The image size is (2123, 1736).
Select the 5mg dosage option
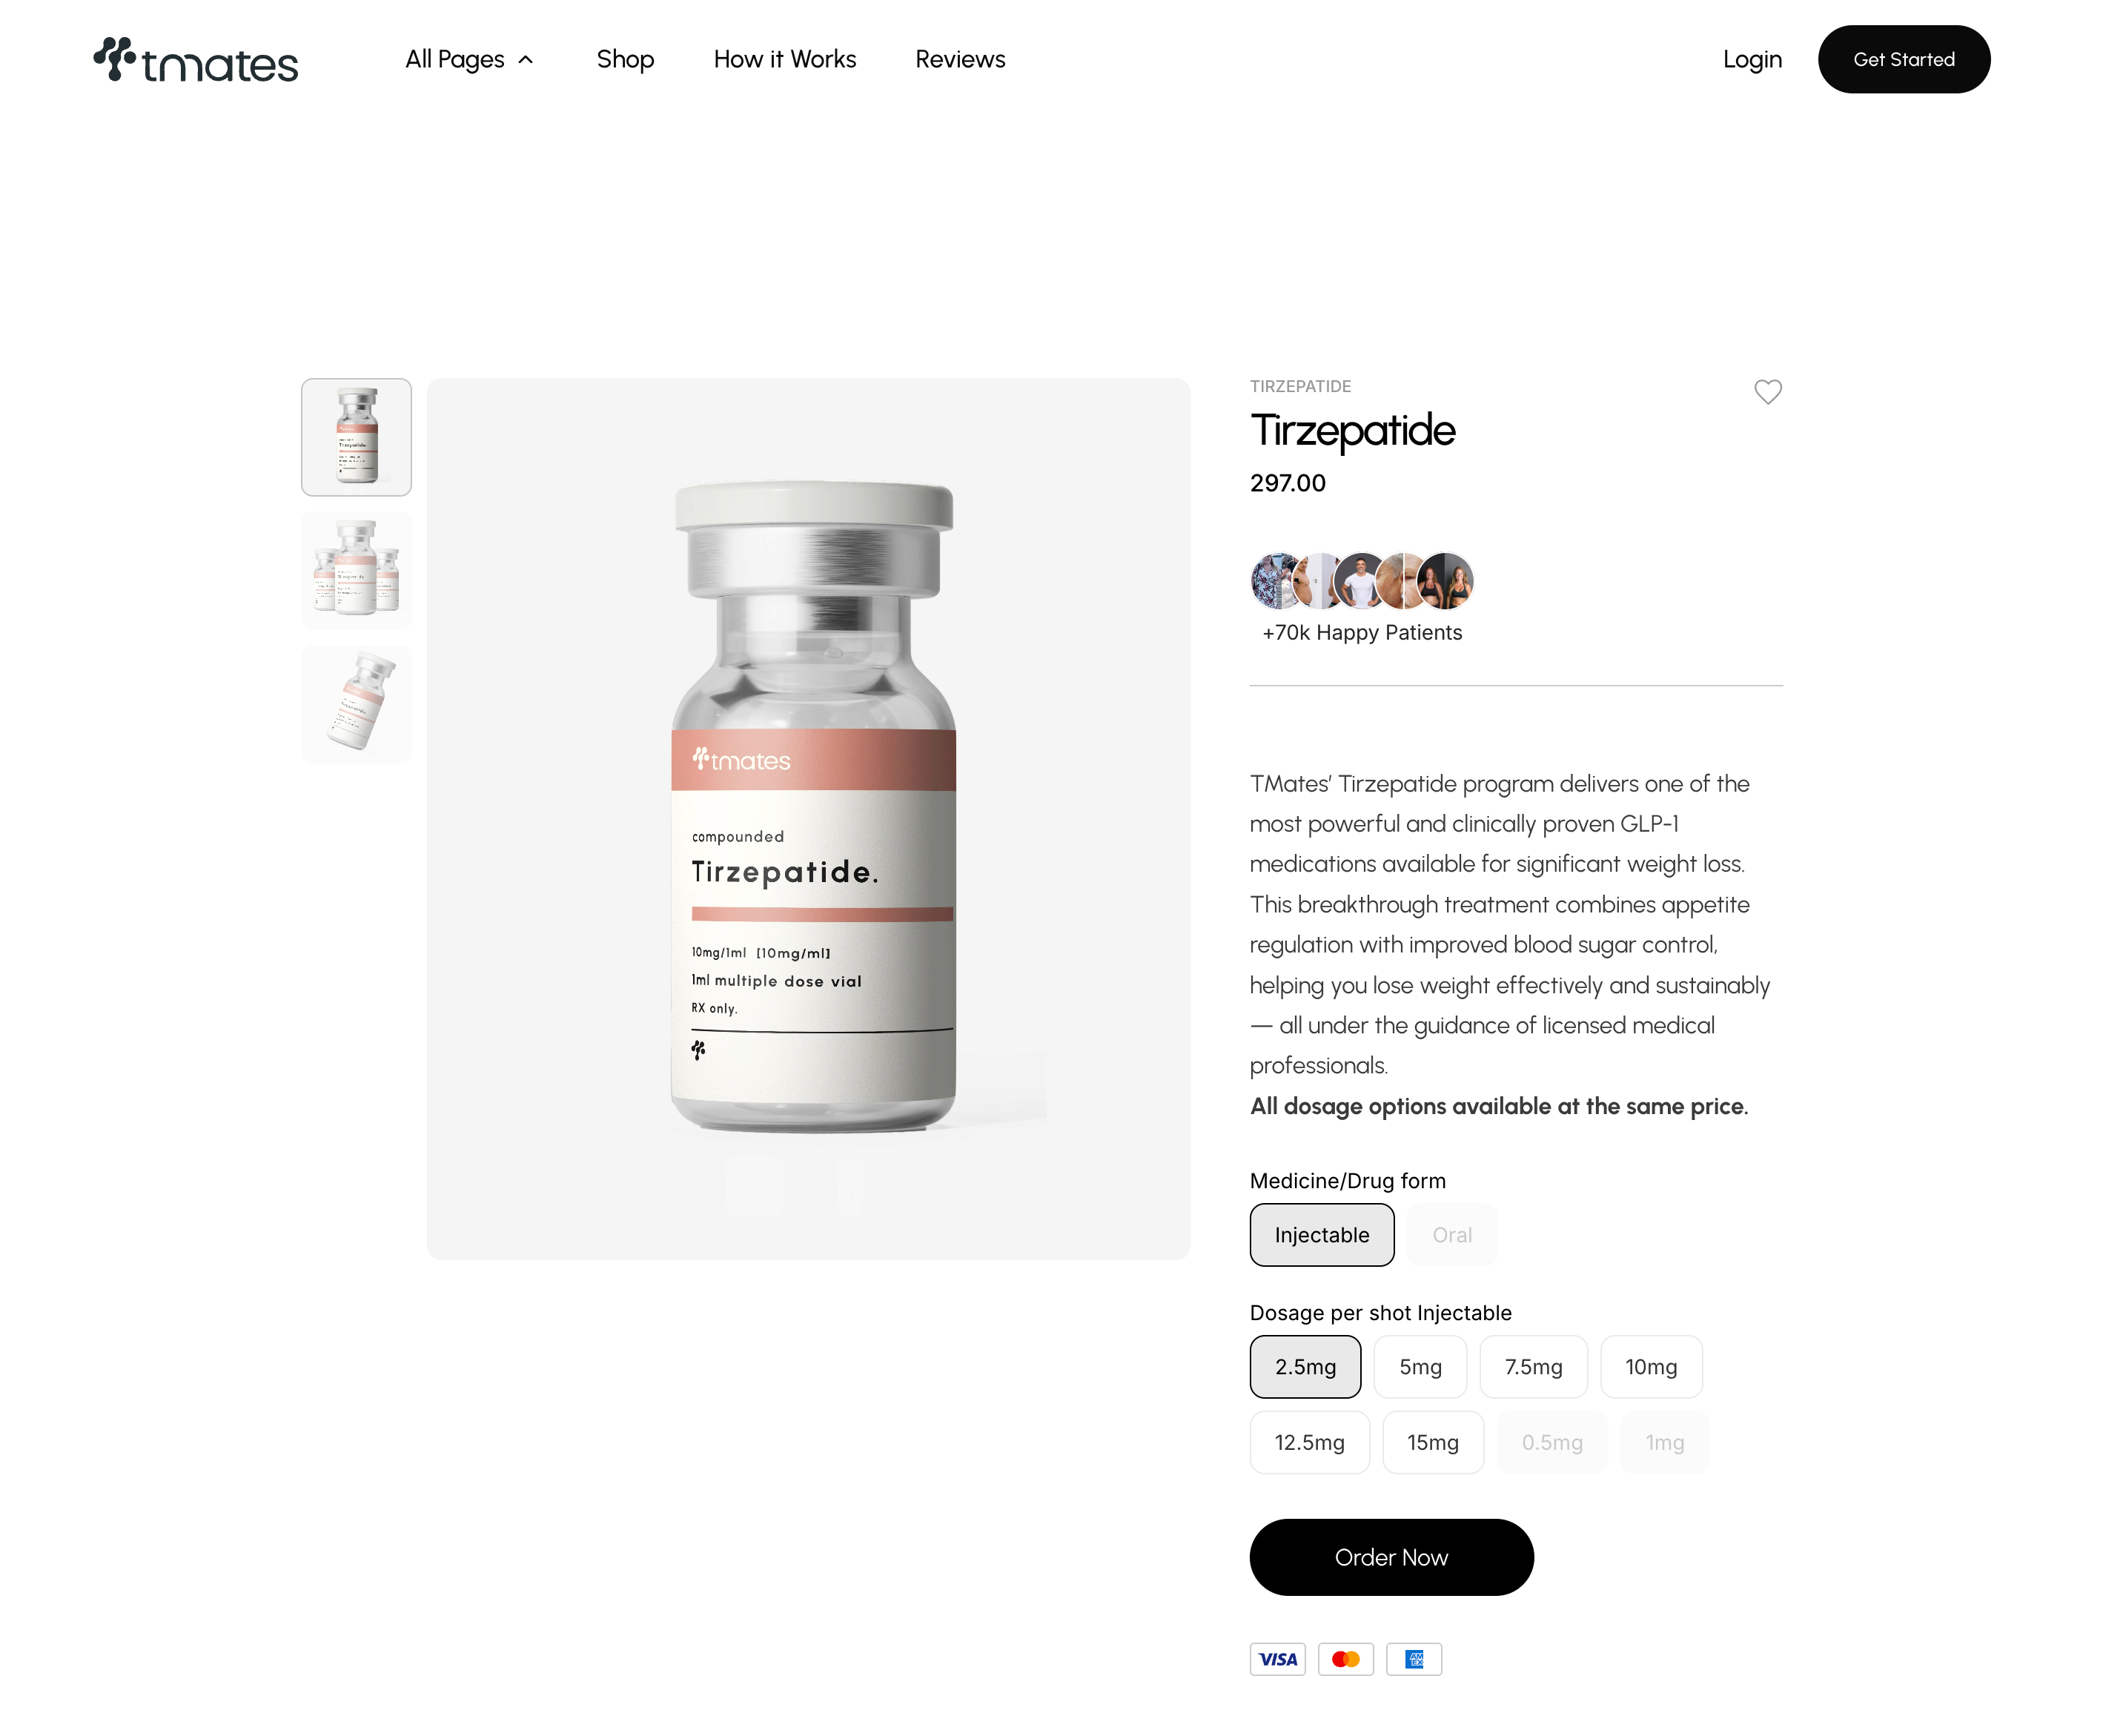[1419, 1367]
